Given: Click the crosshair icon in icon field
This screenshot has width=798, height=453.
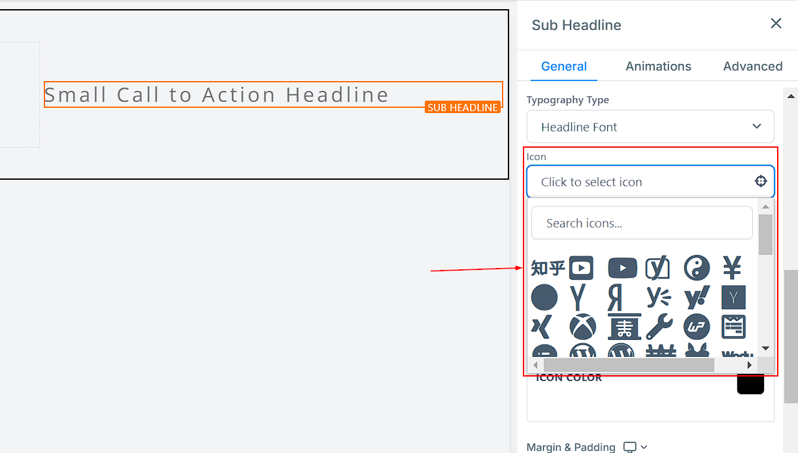Looking at the screenshot, I should tap(761, 182).
